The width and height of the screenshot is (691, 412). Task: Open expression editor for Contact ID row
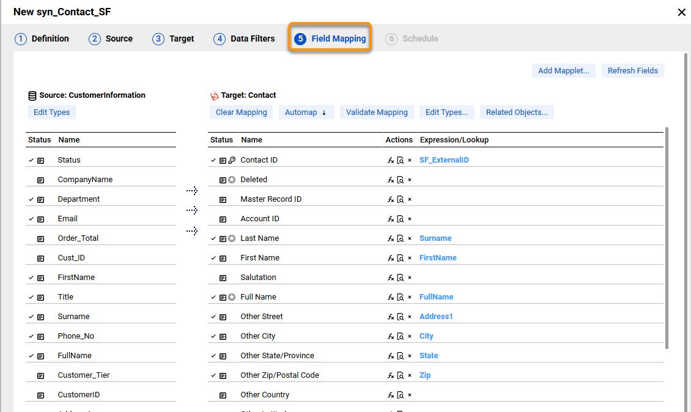click(x=391, y=160)
